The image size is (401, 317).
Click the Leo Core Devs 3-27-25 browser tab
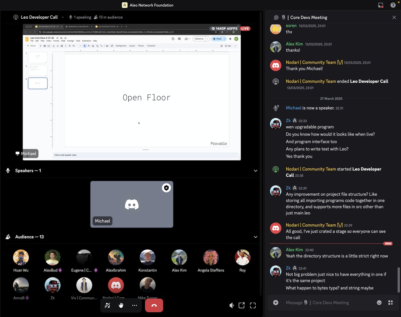(x=49, y=26)
